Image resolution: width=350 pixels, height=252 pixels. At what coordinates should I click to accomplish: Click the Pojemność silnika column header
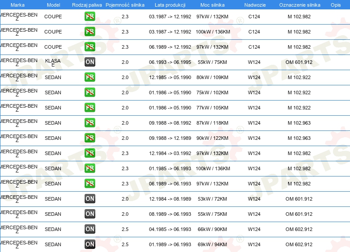pyautogui.click(x=125, y=5)
